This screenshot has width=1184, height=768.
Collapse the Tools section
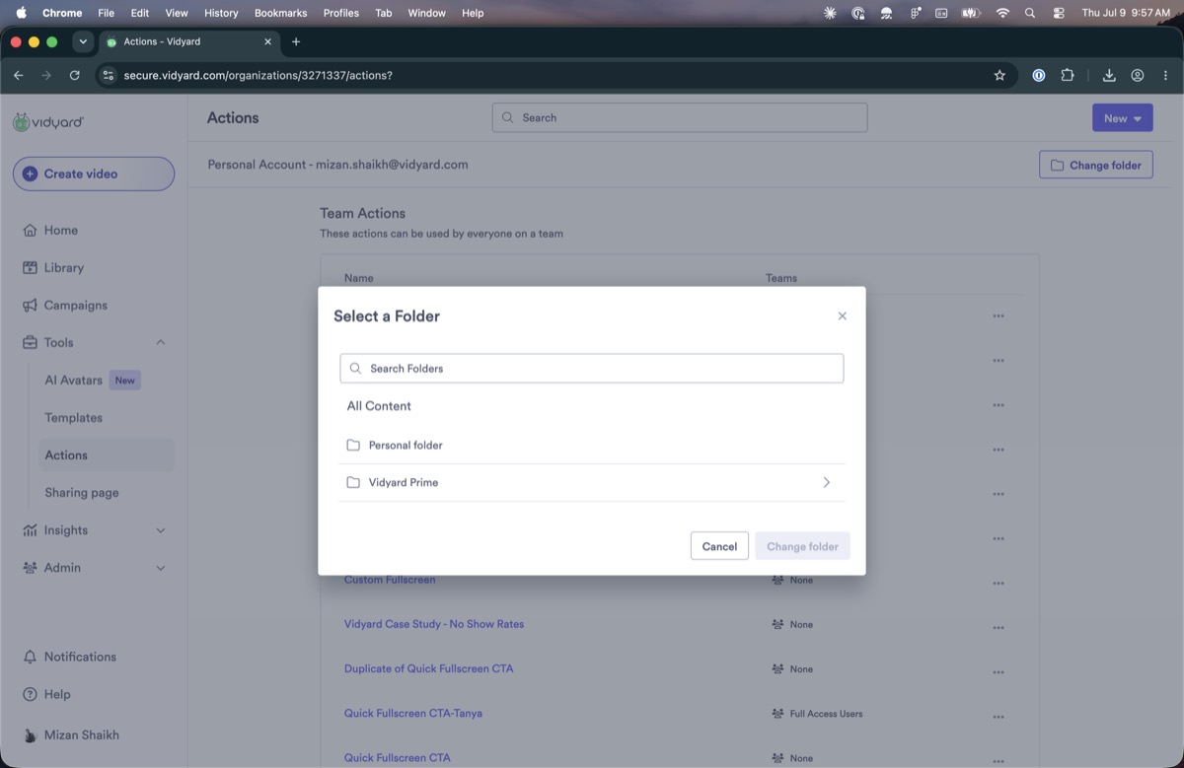pos(161,342)
